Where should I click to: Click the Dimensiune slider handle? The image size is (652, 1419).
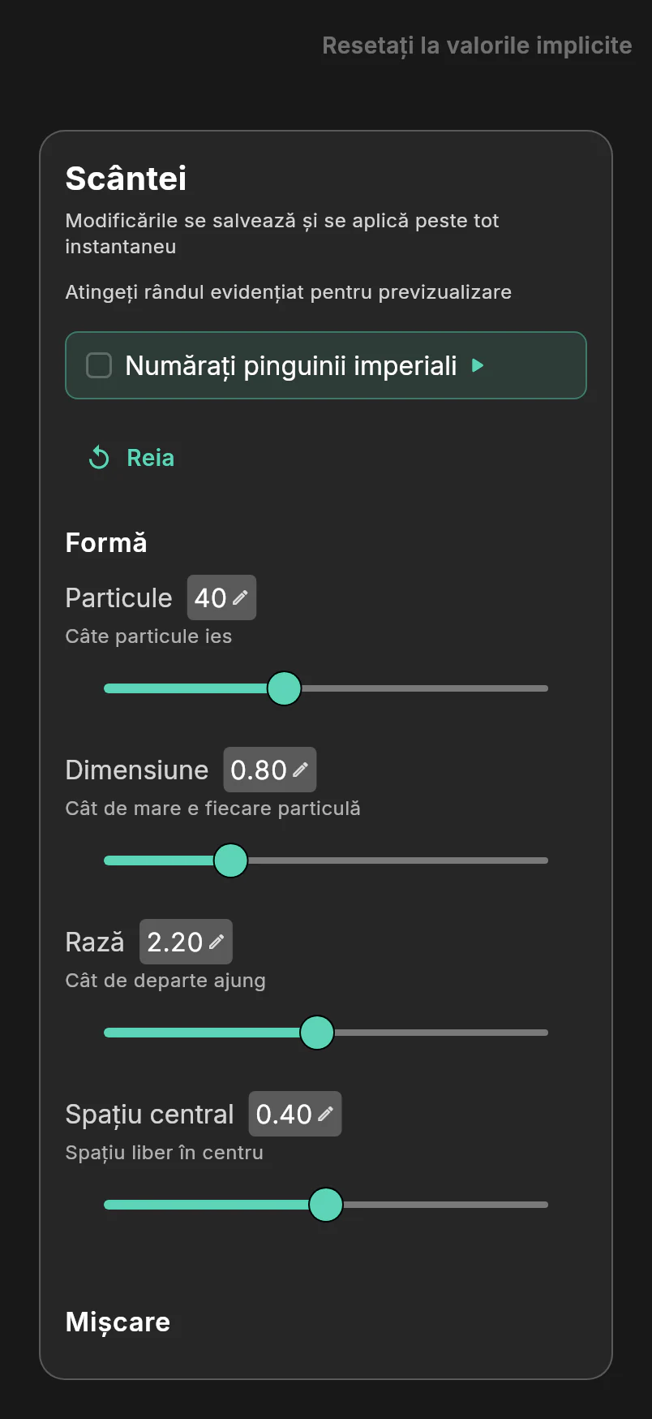[230, 860]
